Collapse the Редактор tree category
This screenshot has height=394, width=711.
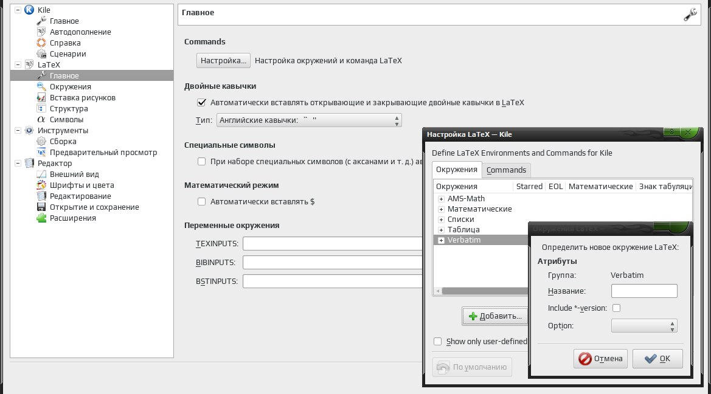(x=18, y=163)
